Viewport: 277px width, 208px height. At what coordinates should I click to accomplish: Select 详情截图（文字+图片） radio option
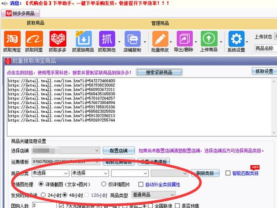tap(41, 184)
